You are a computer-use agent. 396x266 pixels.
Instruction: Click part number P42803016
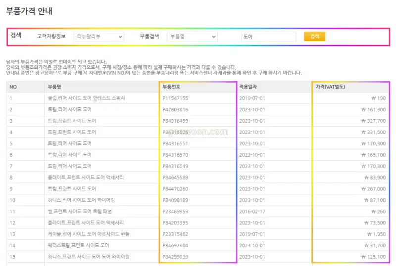175,110
